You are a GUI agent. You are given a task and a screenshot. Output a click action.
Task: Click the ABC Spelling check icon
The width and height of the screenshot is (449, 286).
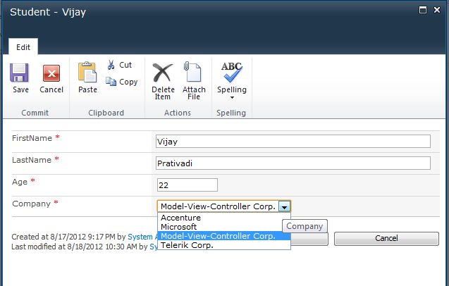coord(232,72)
